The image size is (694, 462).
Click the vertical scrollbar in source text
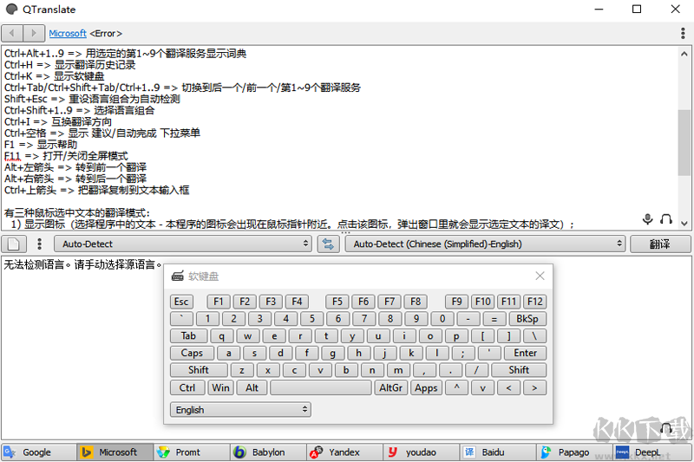click(x=684, y=139)
